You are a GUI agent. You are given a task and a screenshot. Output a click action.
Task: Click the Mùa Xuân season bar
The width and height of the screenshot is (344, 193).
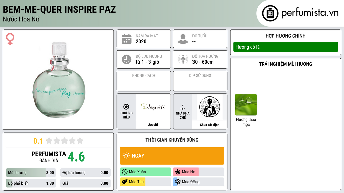click(145, 172)
